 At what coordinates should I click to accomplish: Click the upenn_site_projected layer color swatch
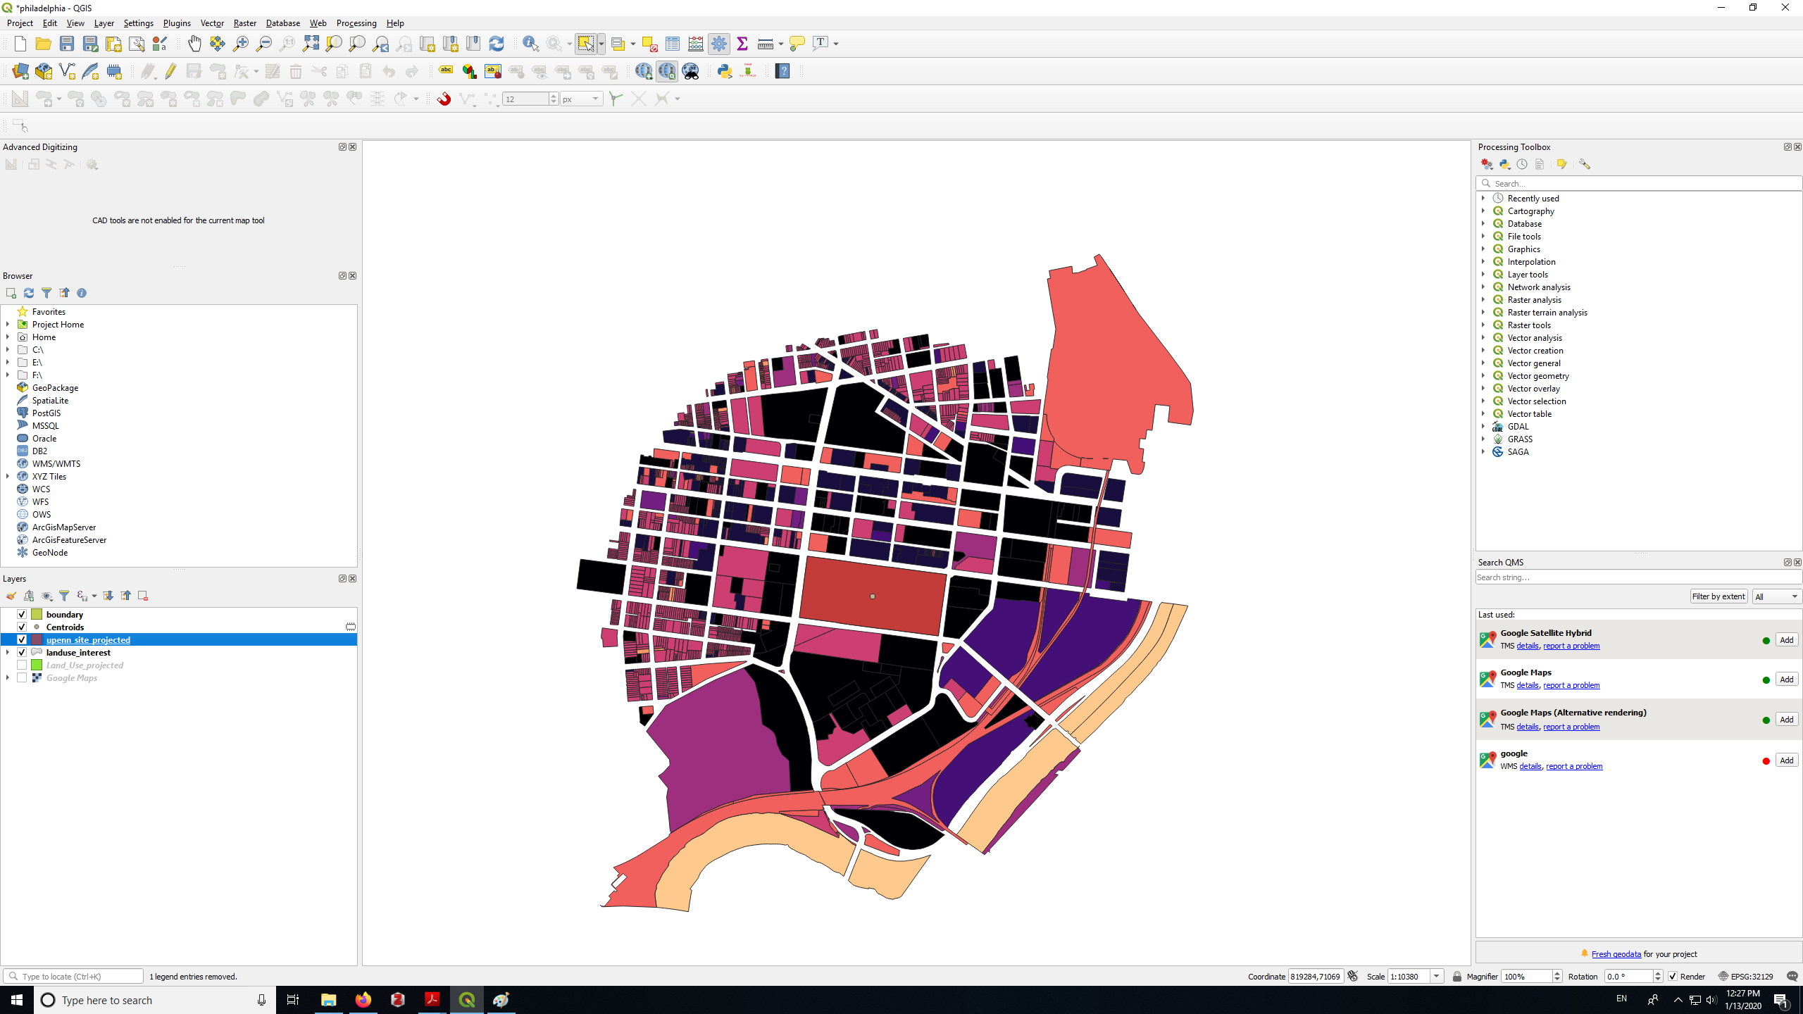pos(37,639)
